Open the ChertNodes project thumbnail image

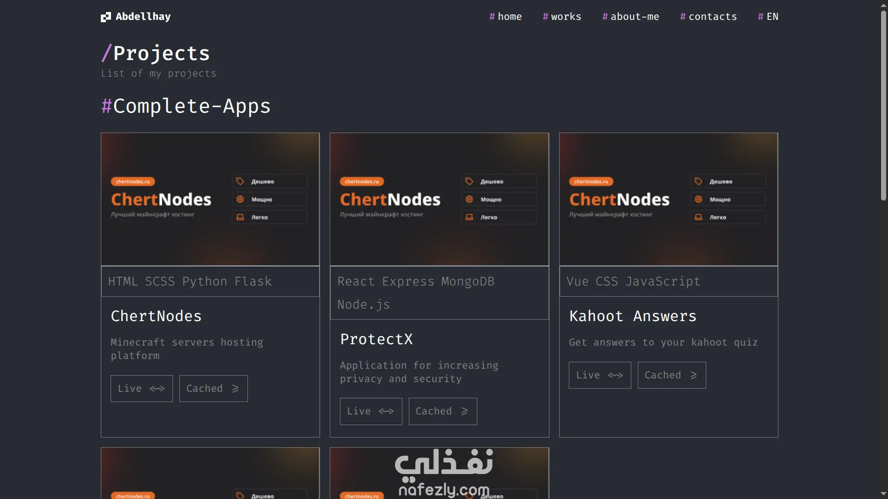click(210, 199)
